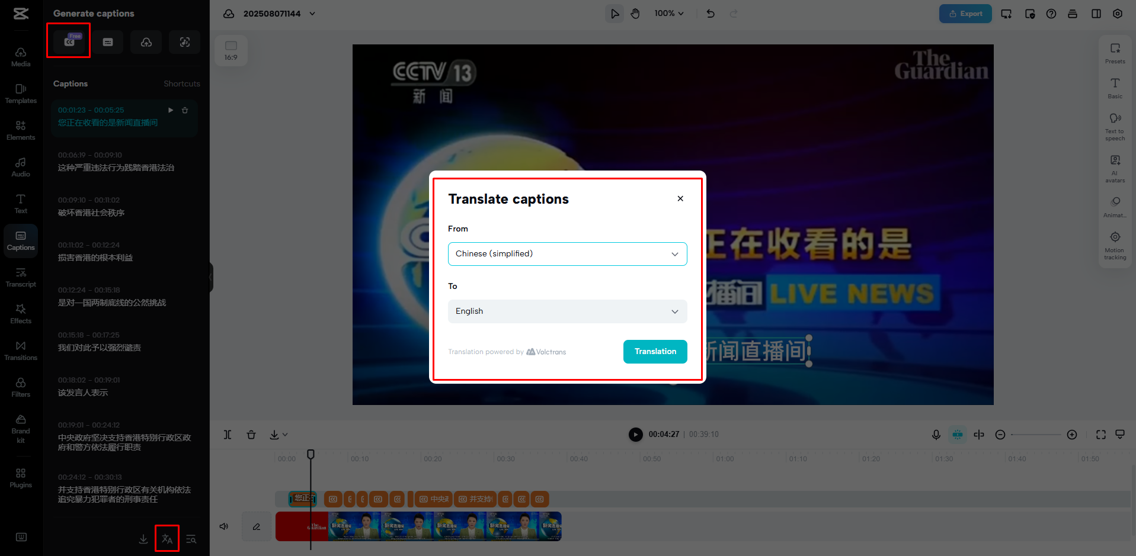Split the clip at the playhead
This screenshot has height=556, width=1136.
click(x=227, y=434)
